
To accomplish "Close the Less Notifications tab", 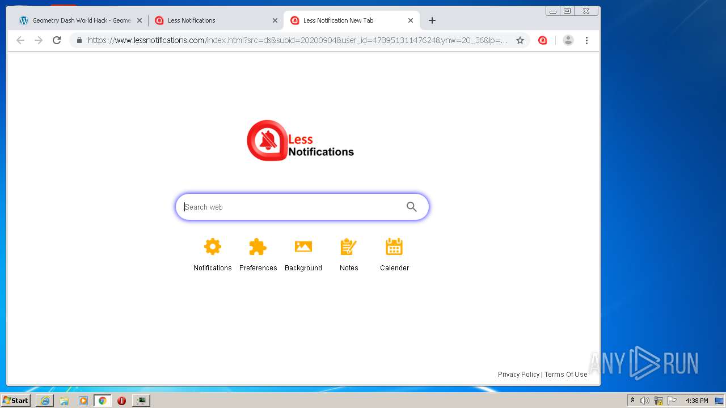I will tap(275, 20).
